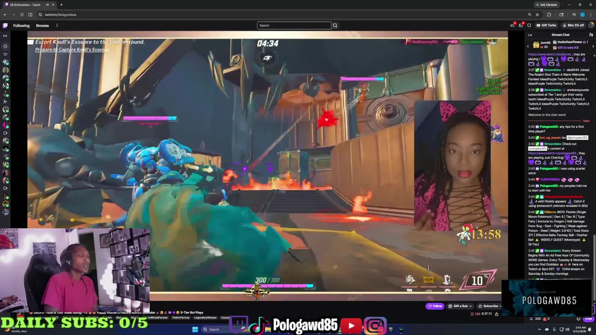Collapse the Stream Chat panel arrow
Image resolution: width=596 pixels, height=335 pixels.
(530, 35)
